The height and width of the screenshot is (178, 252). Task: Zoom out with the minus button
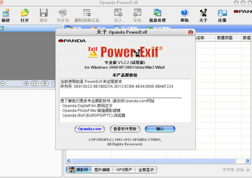click(x=3, y=83)
